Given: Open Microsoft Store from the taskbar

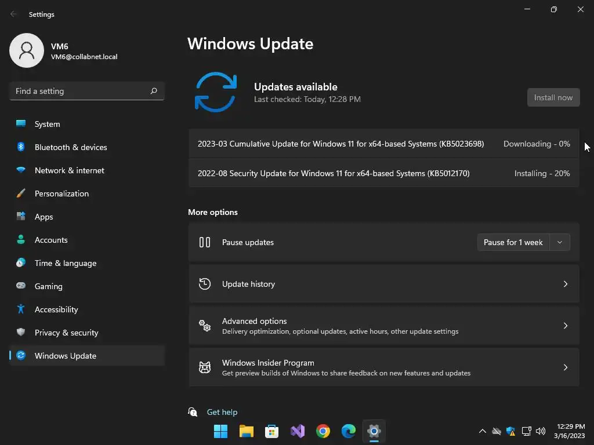Looking at the screenshot, I should pos(271,431).
